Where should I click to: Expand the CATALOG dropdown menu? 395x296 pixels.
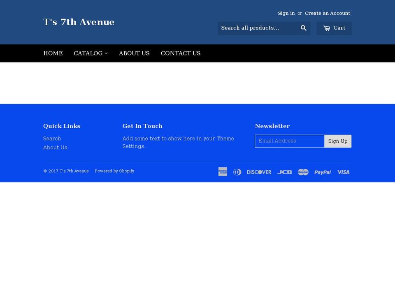(91, 53)
